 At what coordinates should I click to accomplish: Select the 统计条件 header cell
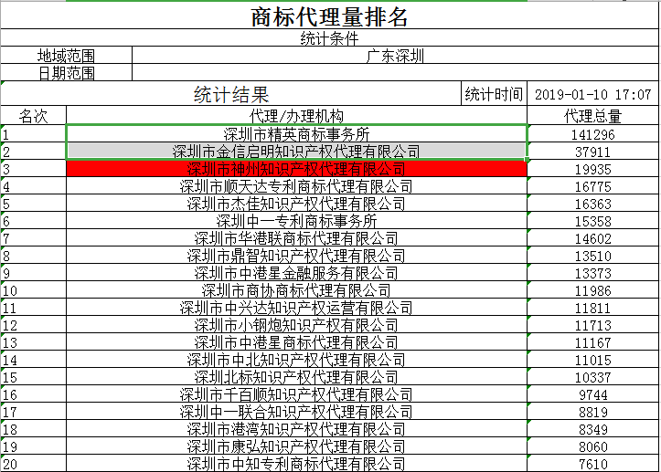(329, 39)
